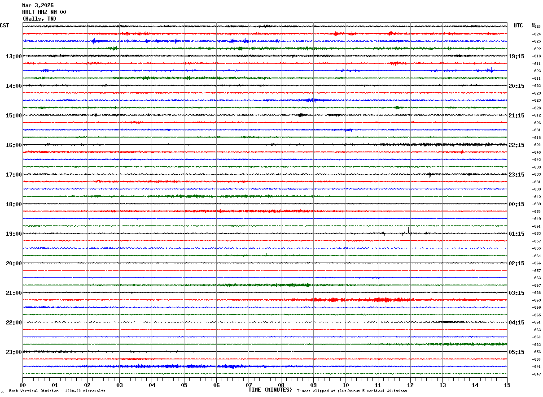
Task: Click the 03:15 UTC time label
Action: 517,293
